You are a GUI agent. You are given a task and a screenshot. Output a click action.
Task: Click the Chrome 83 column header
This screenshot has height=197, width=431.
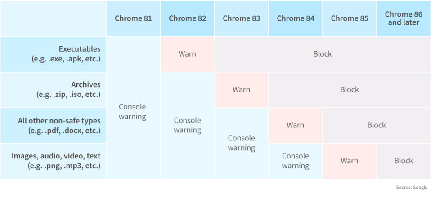pos(241,18)
